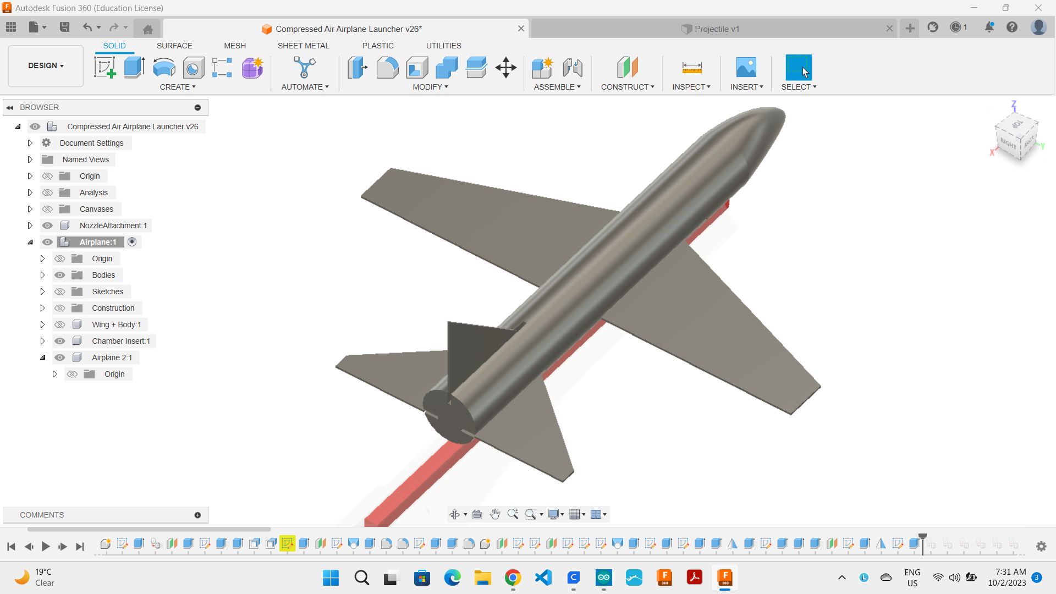Open the Fillet tool
The image size is (1056, 594).
(388, 67)
